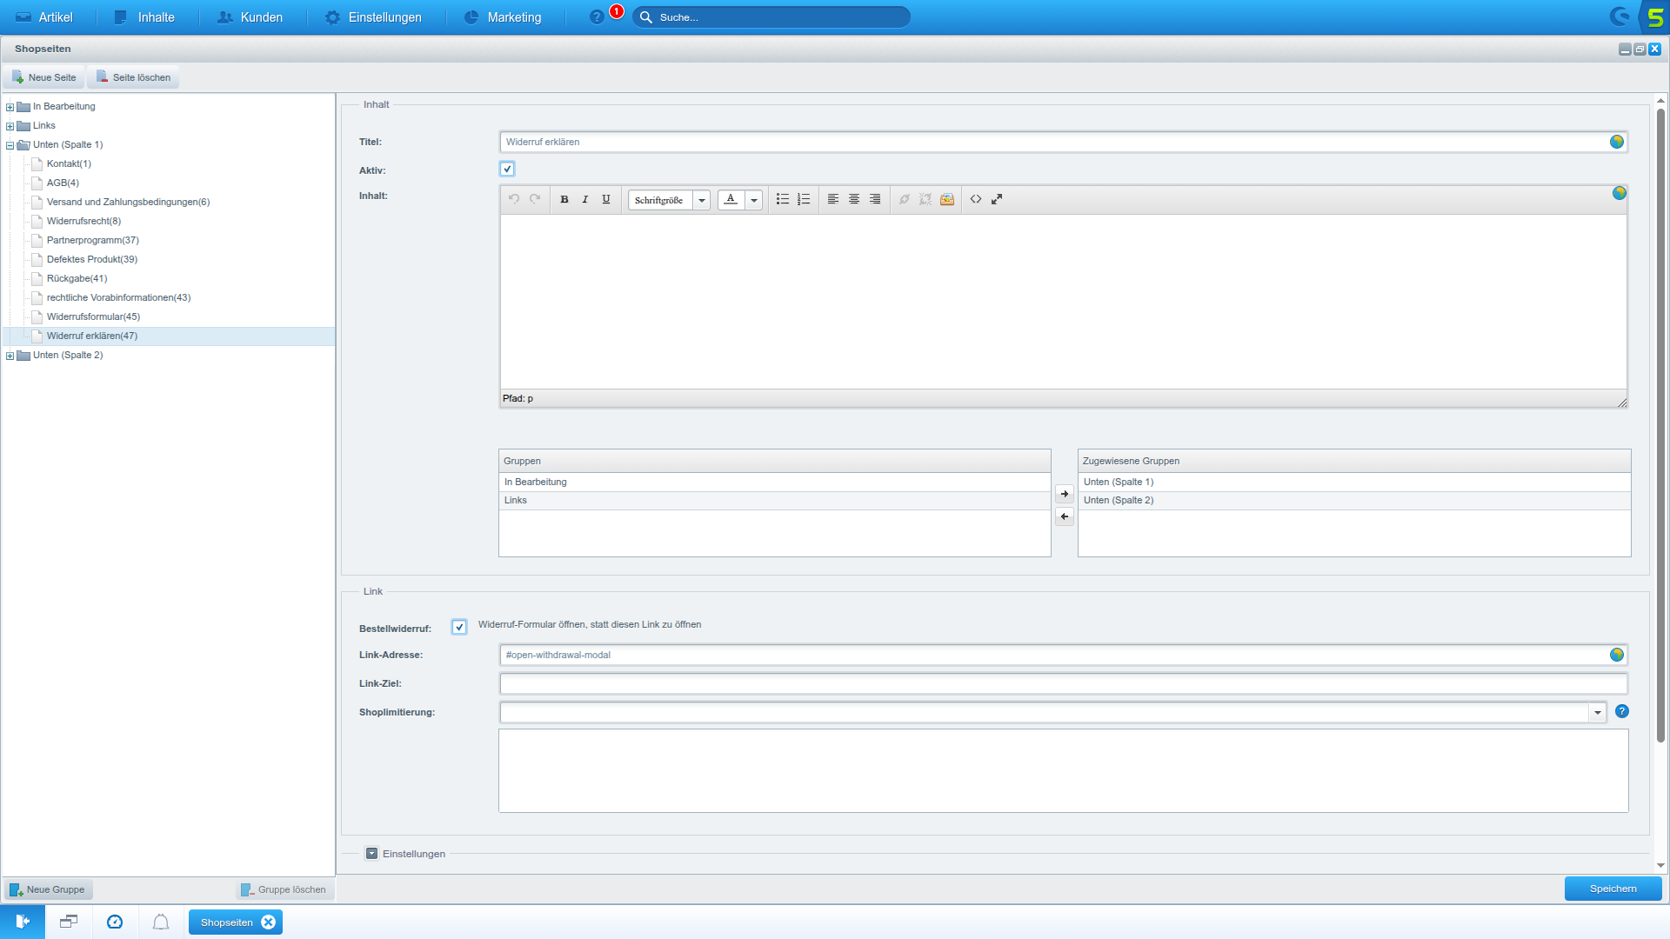This screenshot has height=939, width=1670.
Task: Align text right in the editor
Action: pos(875,199)
